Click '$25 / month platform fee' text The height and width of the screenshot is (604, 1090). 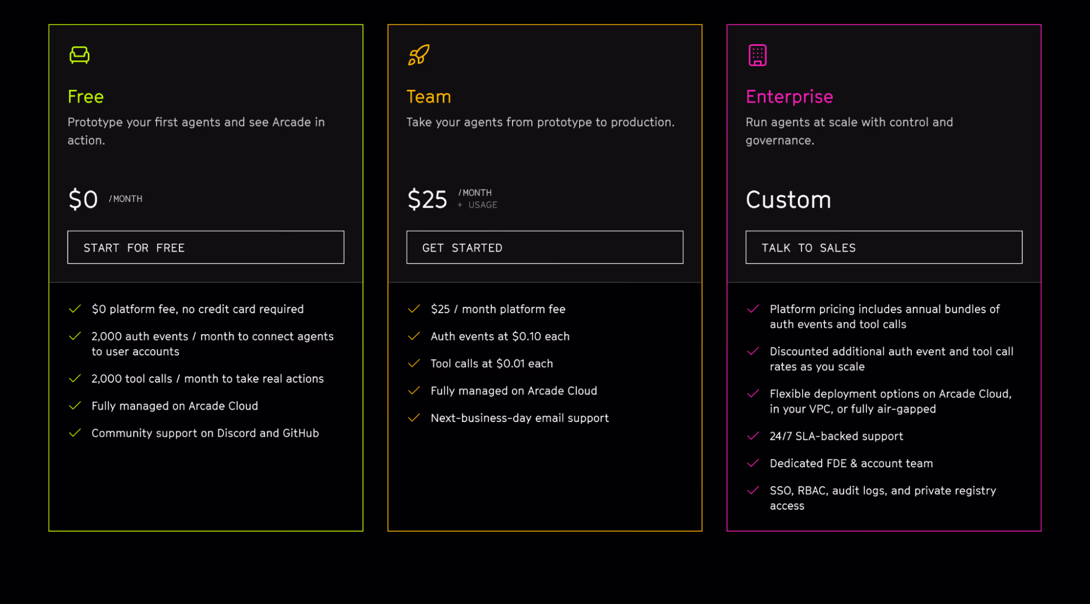[x=498, y=309]
